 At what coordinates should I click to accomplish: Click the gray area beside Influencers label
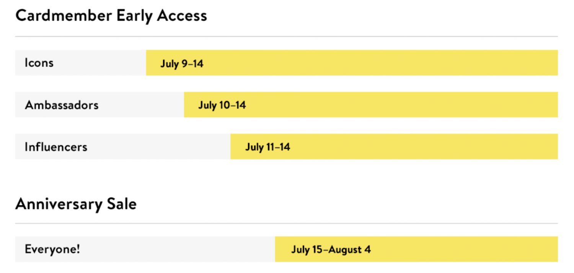(159, 147)
